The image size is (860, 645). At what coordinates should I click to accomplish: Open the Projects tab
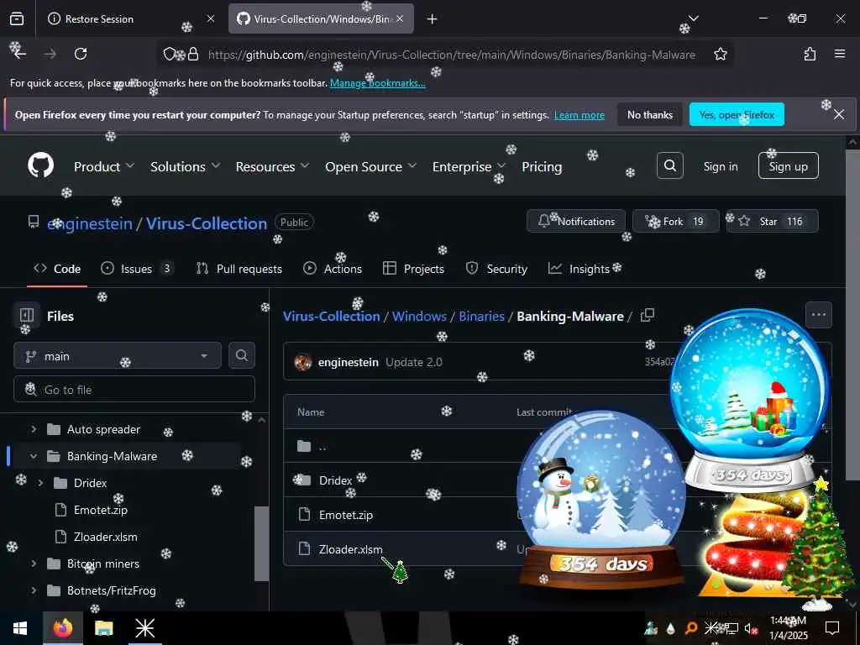(x=413, y=269)
